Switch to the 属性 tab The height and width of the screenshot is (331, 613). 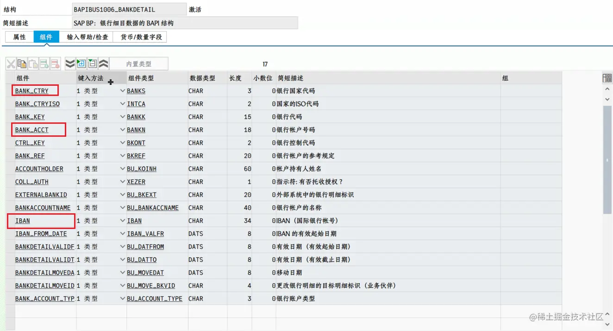19,37
